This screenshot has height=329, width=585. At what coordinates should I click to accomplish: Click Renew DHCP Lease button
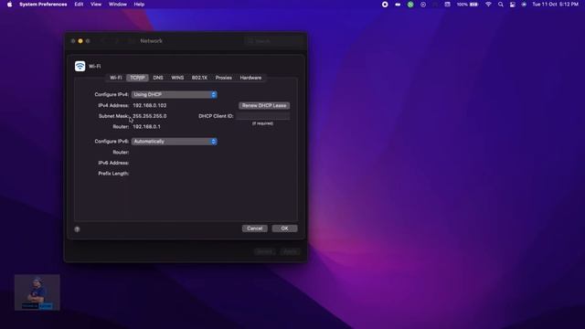[x=264, y=106]
